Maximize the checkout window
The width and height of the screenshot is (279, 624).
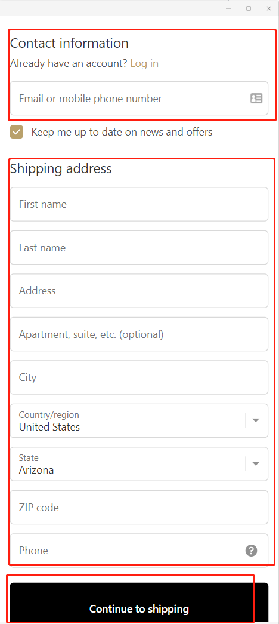coord(249,8)
